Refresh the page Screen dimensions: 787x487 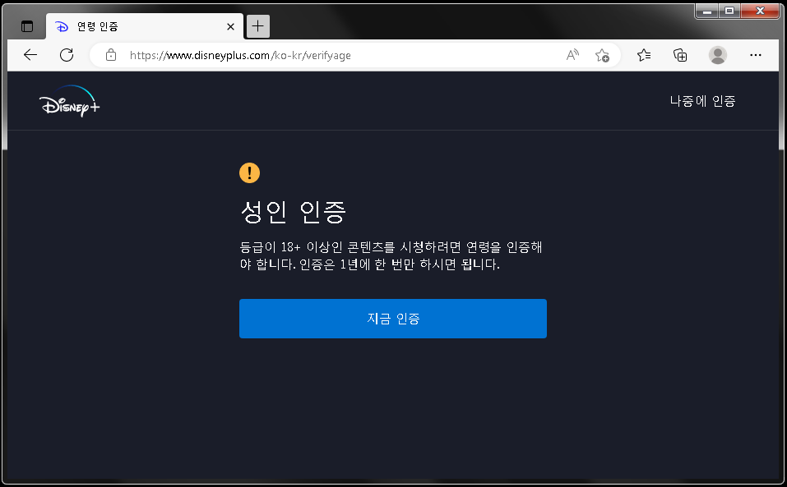(67, 55)
